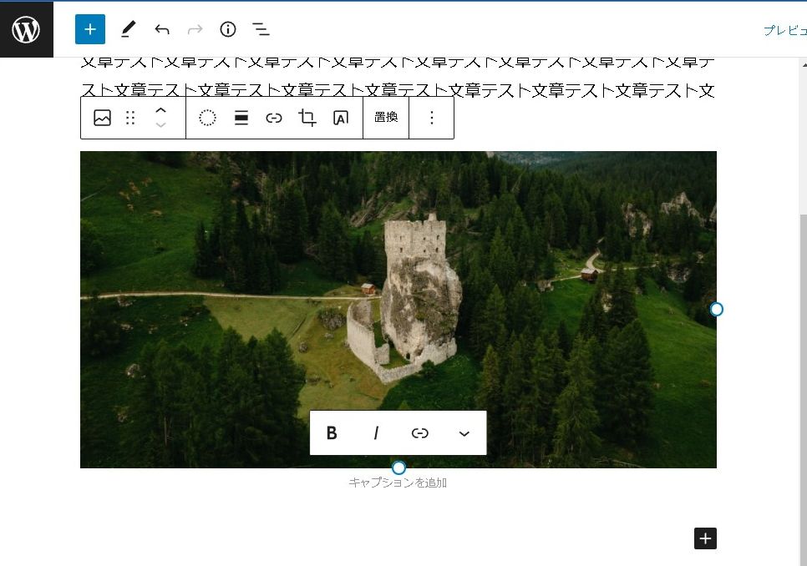Select the pencil Tools icon
This screenshot has width=807, height=566.
128,30
